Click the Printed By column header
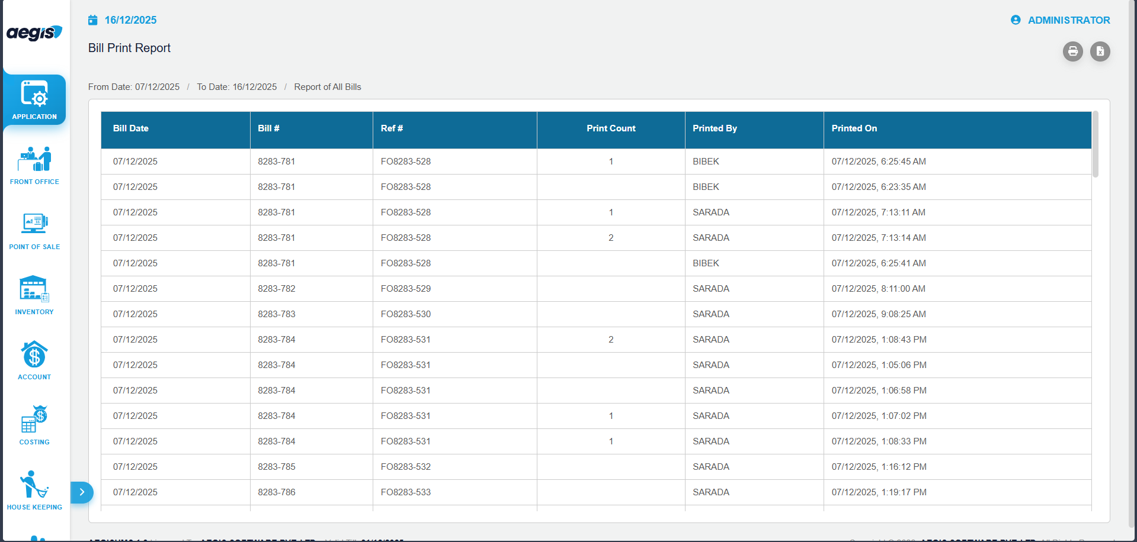This screenshot has width=1137, height=542. click(715, 128)
